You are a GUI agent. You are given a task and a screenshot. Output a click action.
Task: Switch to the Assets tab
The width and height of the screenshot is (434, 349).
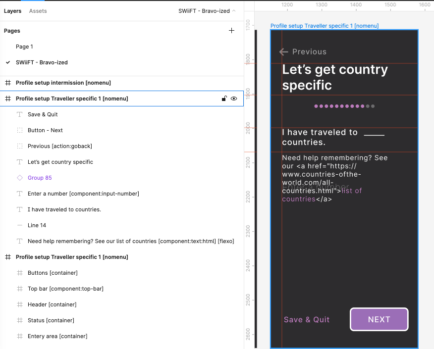click(38, 11)
